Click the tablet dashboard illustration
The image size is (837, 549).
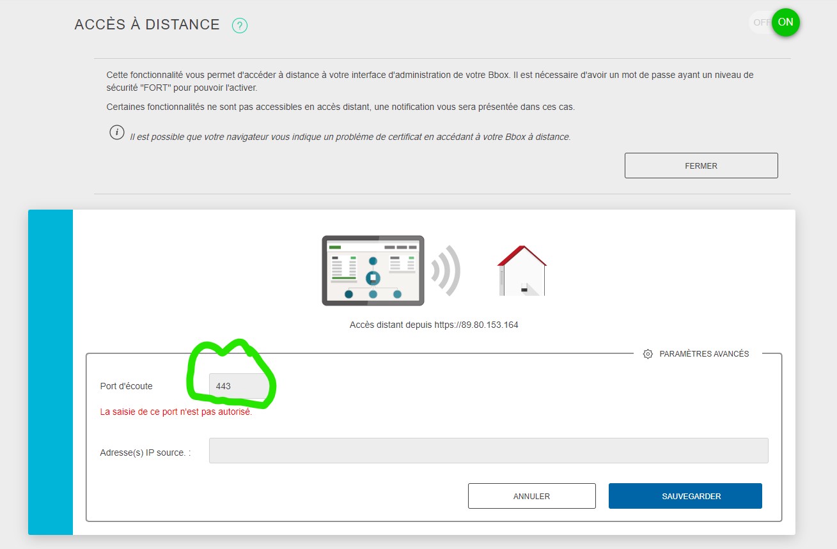[373, 270]
